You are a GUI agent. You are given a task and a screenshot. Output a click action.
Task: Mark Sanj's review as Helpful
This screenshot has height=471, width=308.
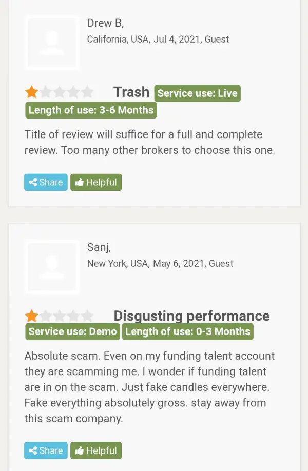96,450
